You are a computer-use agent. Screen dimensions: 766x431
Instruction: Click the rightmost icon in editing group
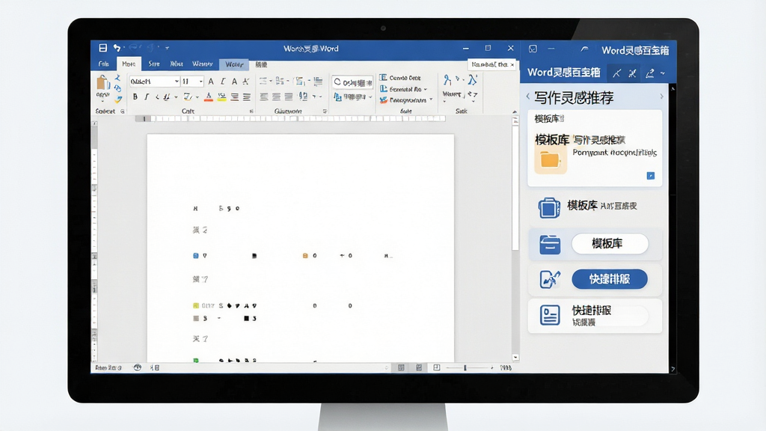point(473,79)
